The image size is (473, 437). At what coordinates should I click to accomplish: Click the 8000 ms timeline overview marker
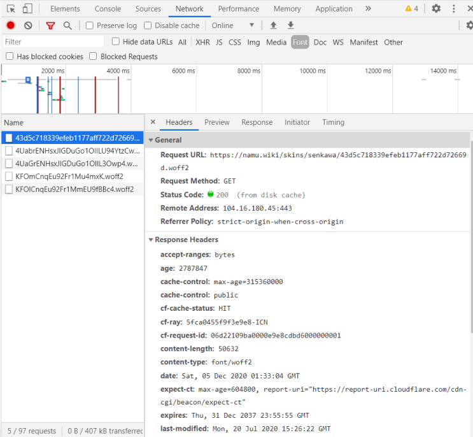pyautogui.click(x=248, y=71)
